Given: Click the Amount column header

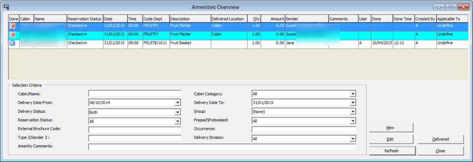Looking at the screenshot, I should pyautogui.click(x=273, y=19).
